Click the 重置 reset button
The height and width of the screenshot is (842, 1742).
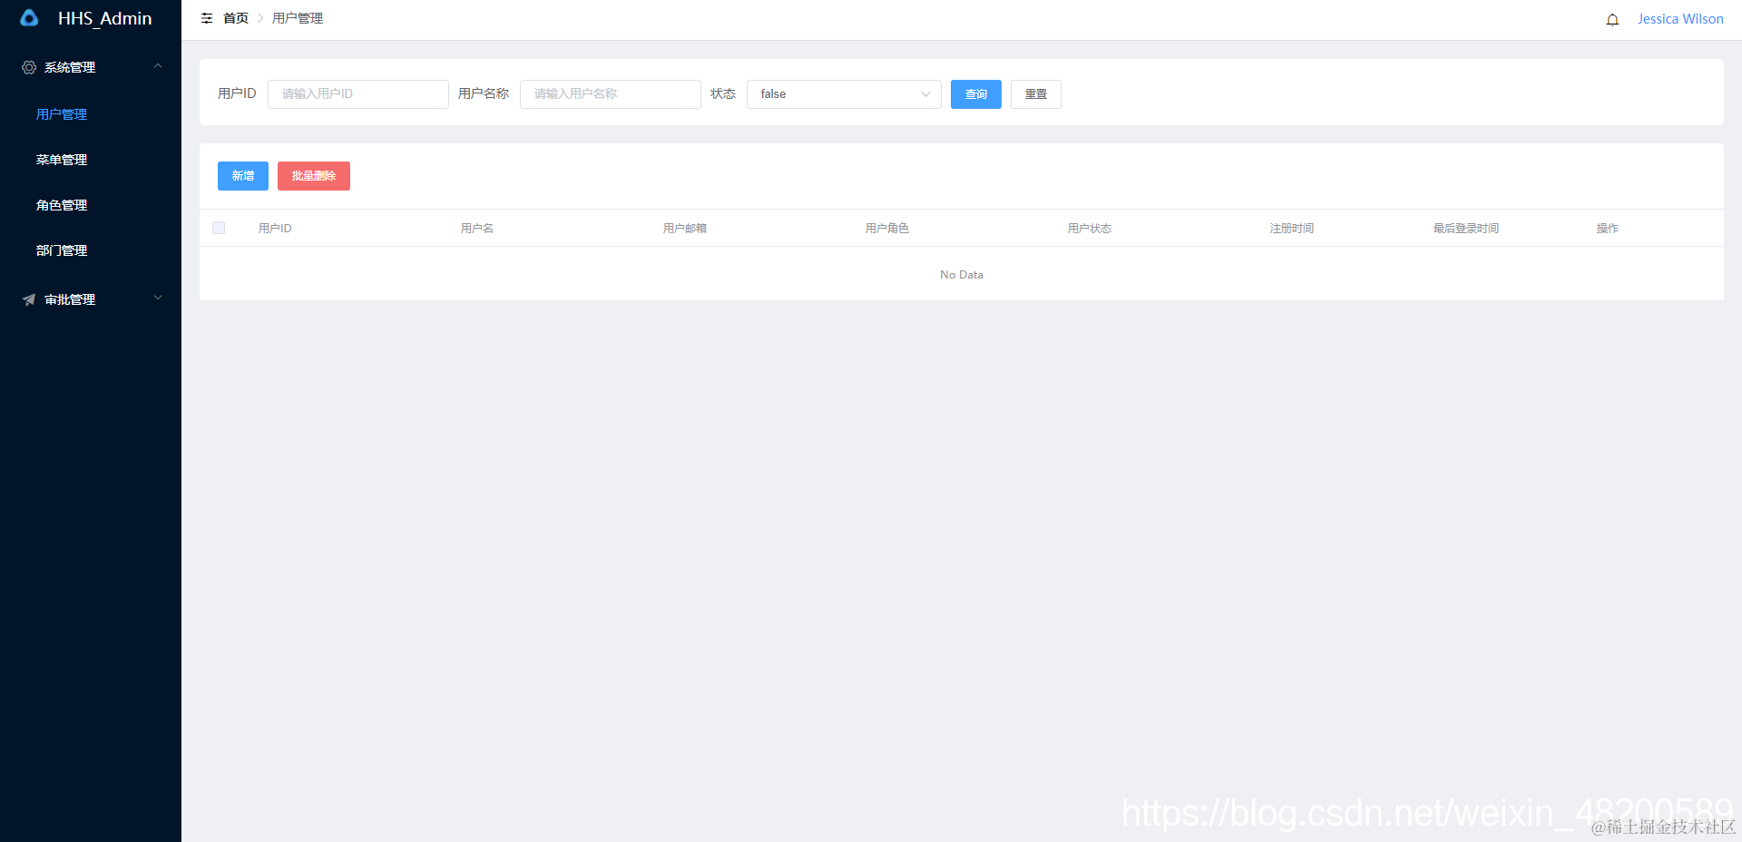click(x=1036, y=94)
